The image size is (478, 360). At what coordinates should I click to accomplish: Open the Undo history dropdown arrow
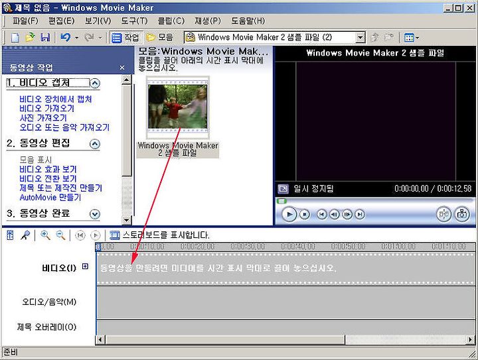click(x=77, y=38)
